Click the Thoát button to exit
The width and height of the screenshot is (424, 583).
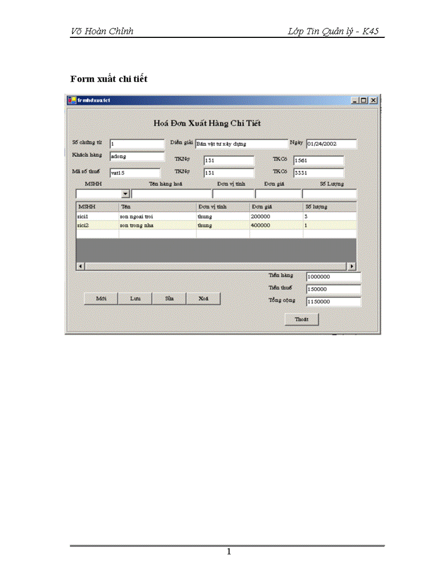pos(301,319)
